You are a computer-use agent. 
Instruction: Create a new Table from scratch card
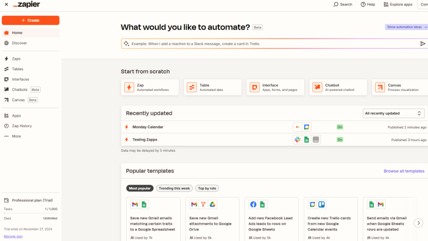tap(213, 88)
